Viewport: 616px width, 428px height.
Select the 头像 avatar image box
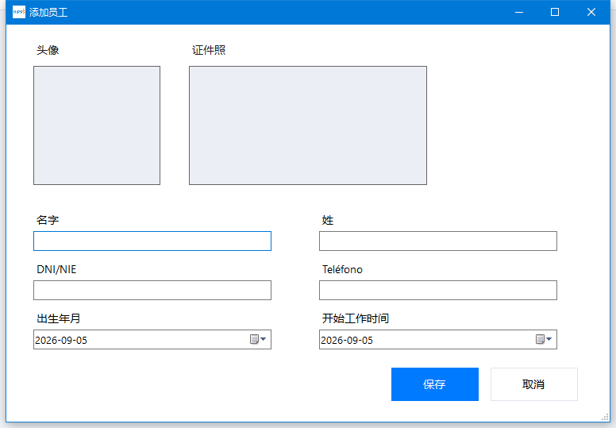(x=97, y=125)
